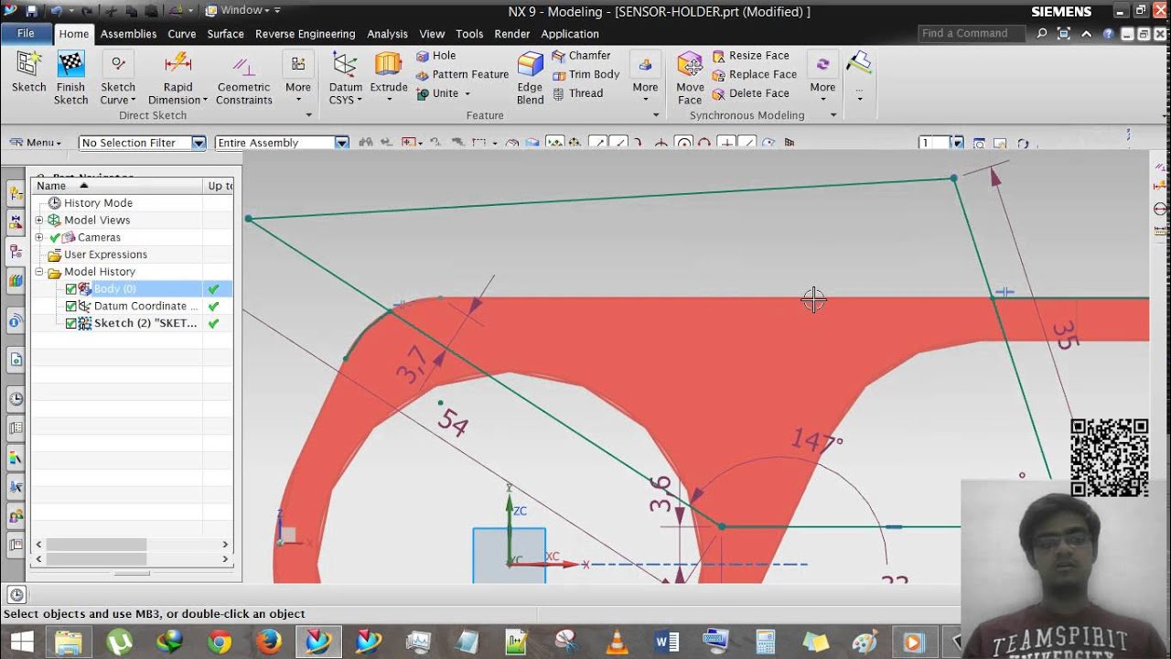
Task: Switch to the Curve tab
Action: click(181, 34)
